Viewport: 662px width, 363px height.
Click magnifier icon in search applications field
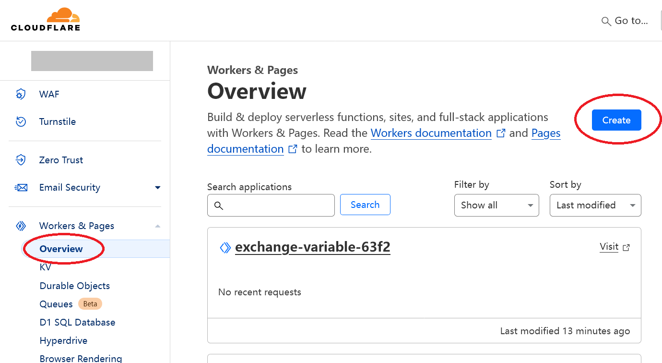tap(219, 206)
